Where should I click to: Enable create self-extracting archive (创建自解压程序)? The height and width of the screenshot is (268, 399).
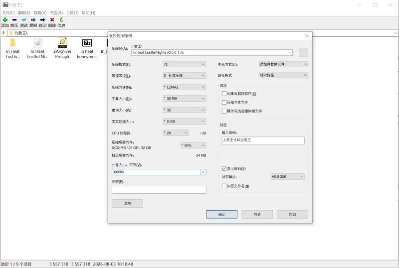(224, 94)
